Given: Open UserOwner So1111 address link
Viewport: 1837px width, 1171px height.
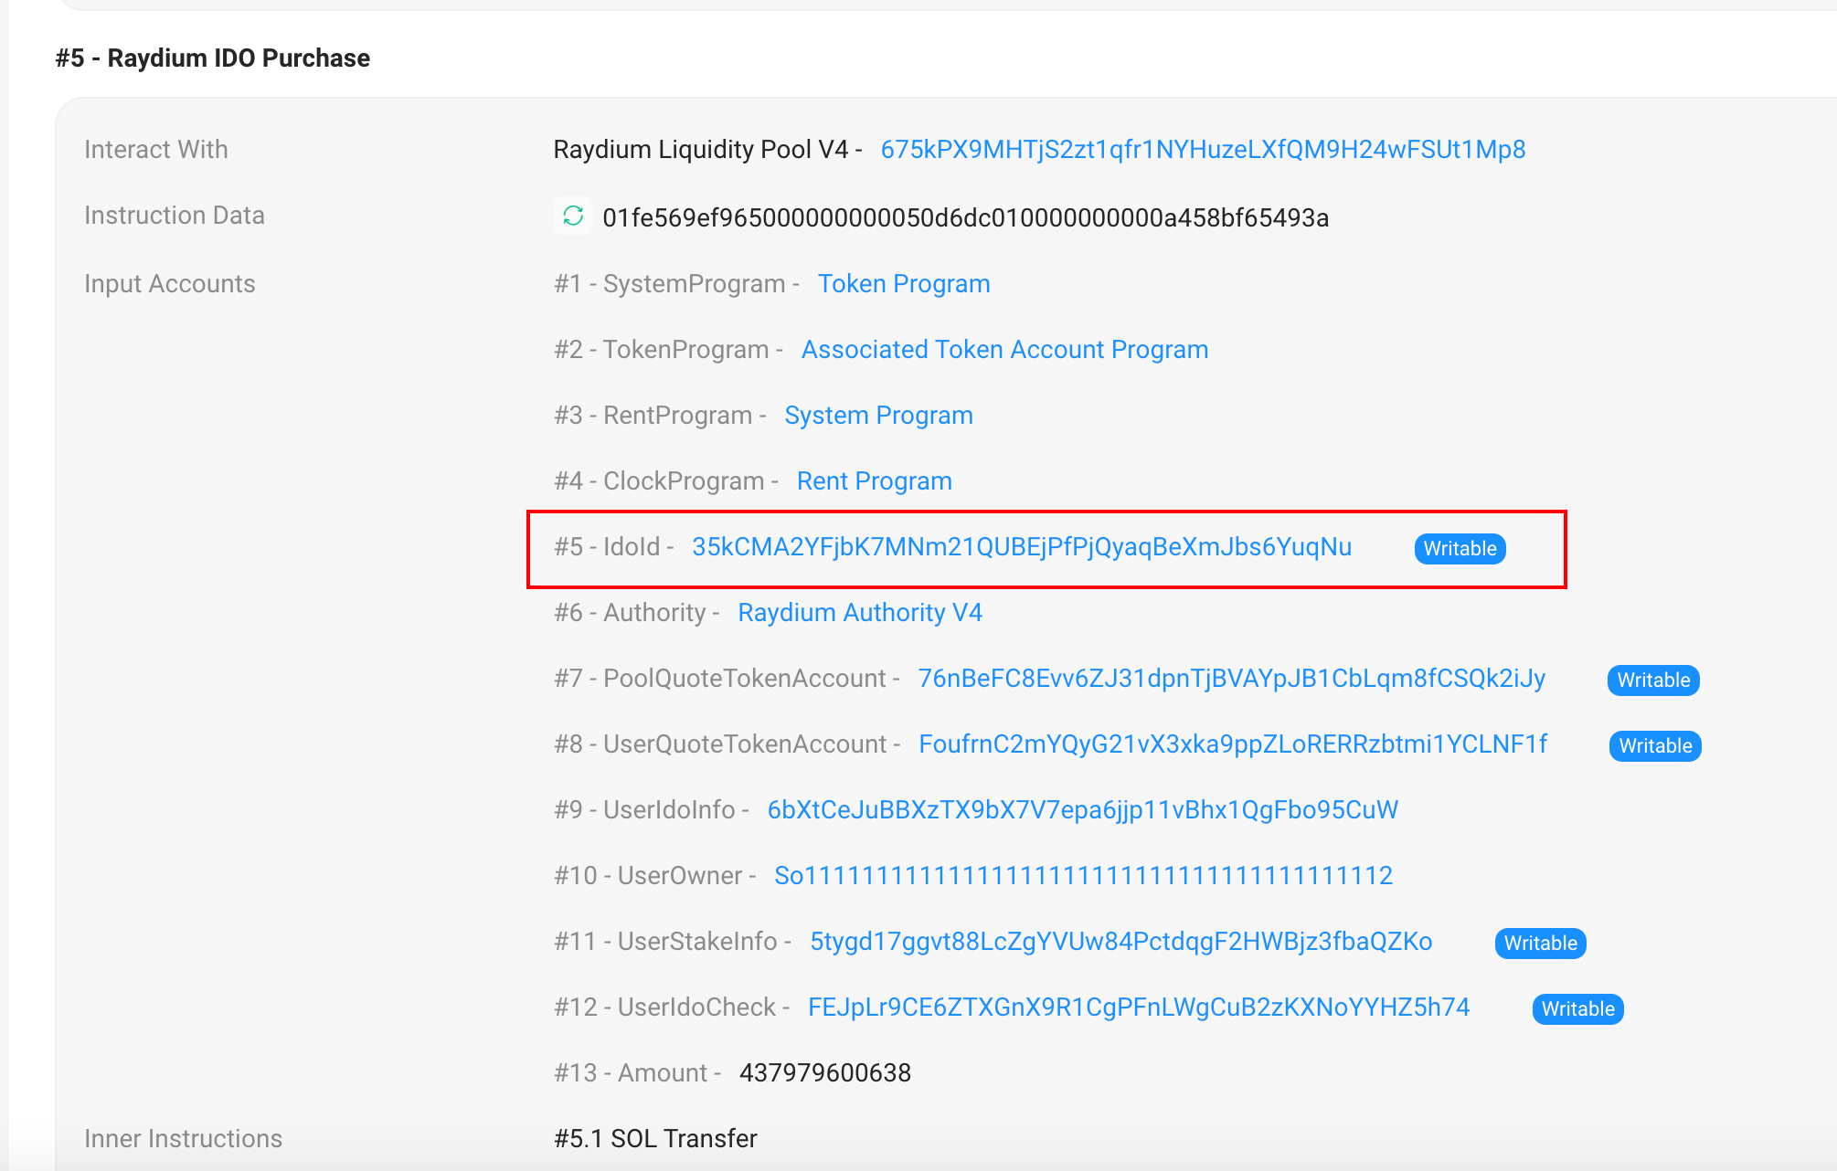Looking at the screenshot, I should click(1083, 876).
